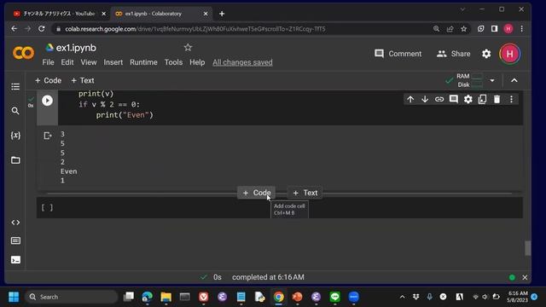This screenshot has width=546, height=307.
Task: Click the print("Even") code line
Action: [x=125, y=115]
